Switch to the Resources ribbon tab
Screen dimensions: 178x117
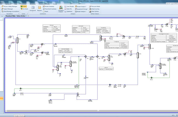pos(33,4)
